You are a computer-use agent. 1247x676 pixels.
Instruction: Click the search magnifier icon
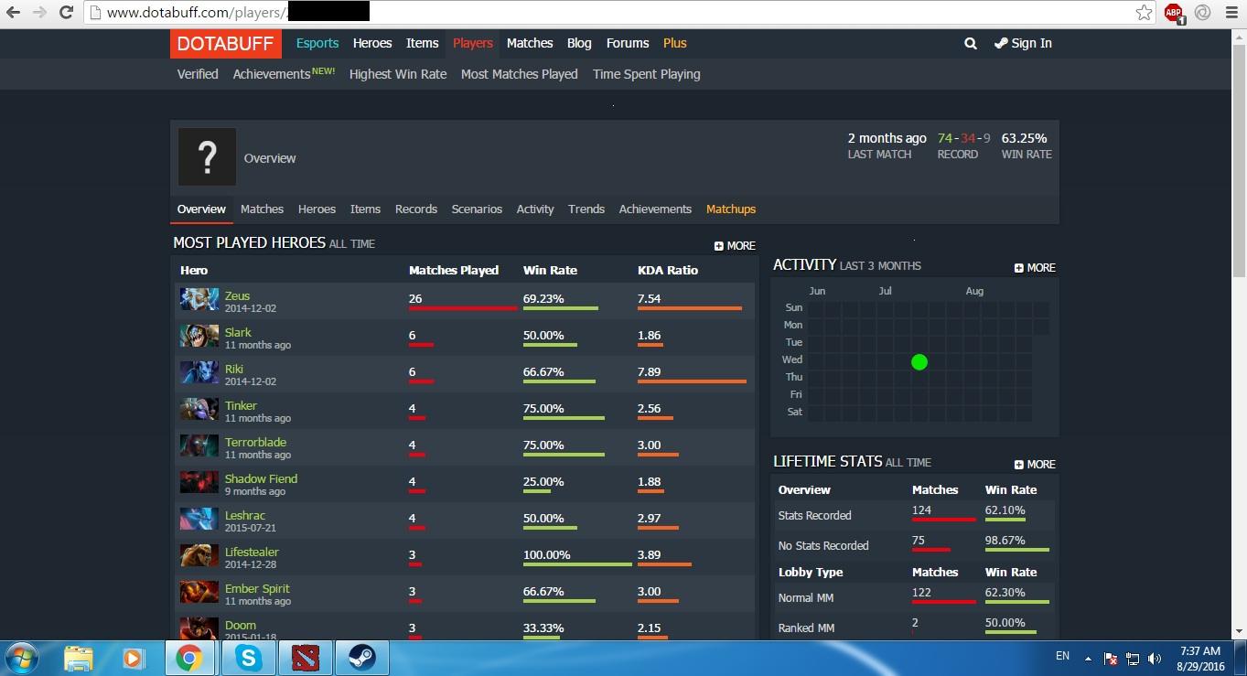[x=971, y=43]
